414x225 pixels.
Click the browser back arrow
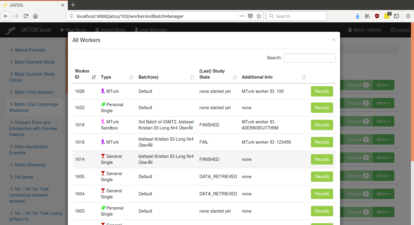coord(7,16)
